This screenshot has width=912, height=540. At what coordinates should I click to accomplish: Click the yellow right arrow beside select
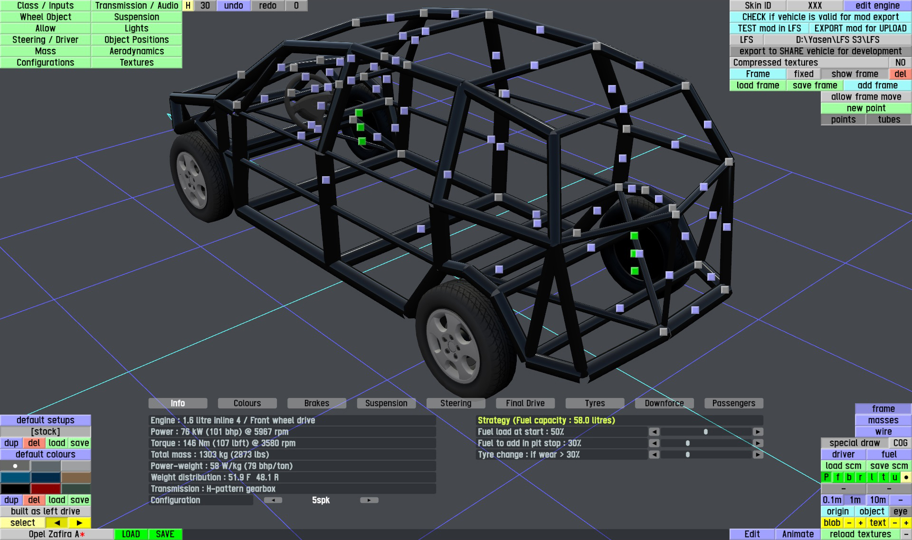(x=79, y=523)
